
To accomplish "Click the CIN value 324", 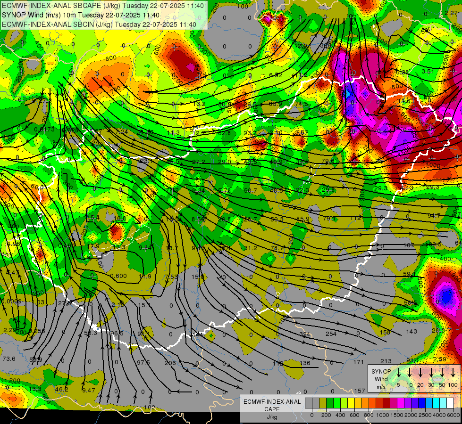I will (305, 334).
